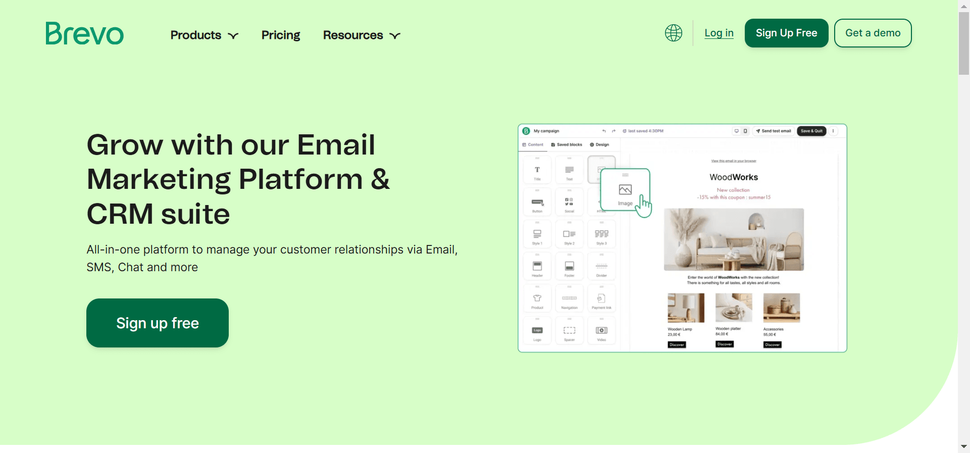Choose the Social block icon in preview
970x453 pixels.
coord(569,202)
